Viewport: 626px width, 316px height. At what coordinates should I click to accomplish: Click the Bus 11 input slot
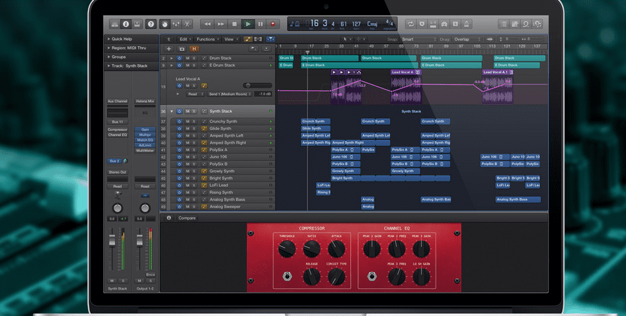pyautogui.click(x=118, y=122)
